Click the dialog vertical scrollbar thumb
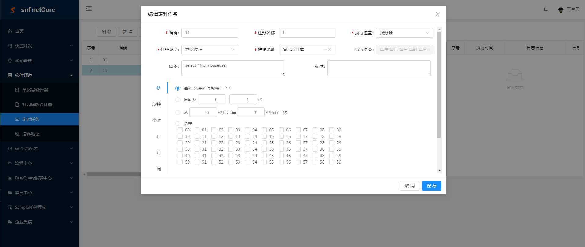This screenshot has width=585, height=247. 439,86
